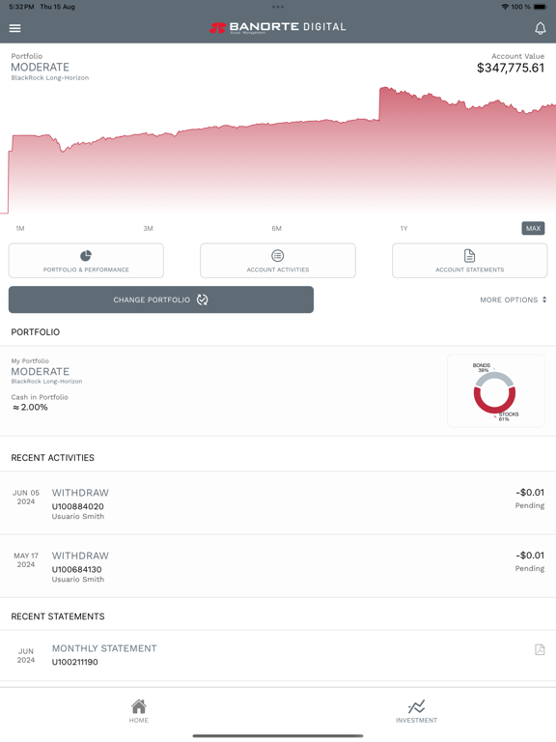The width and height of the screenshot is (556, 742).
Task: Tap the performance area chart
Action: click(278, 150)
